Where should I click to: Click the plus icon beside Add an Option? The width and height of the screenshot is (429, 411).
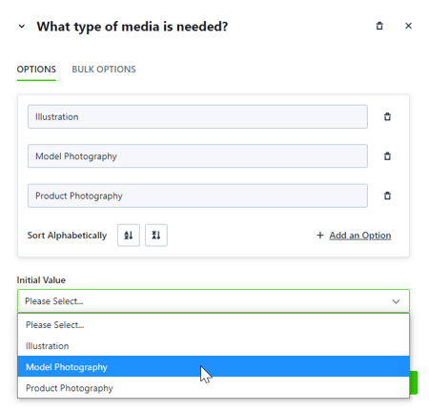[x=320, y=236]
